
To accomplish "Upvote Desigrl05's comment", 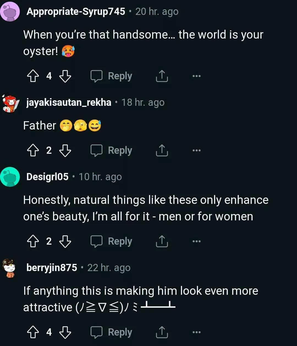I will click(33, 241).
